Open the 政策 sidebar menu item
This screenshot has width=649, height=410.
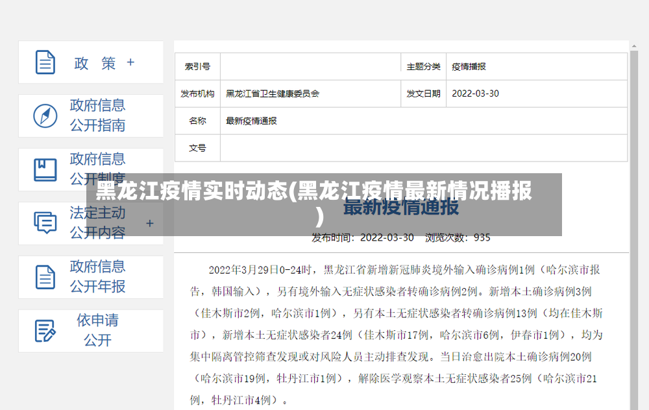click(x=91, y=62)
